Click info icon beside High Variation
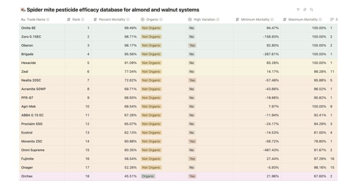 click(x=218, y=20)
